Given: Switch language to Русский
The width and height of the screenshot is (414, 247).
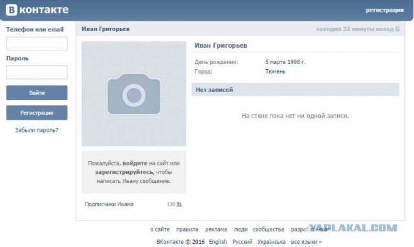Looking at the screenshot, I should tap(242, 242).
